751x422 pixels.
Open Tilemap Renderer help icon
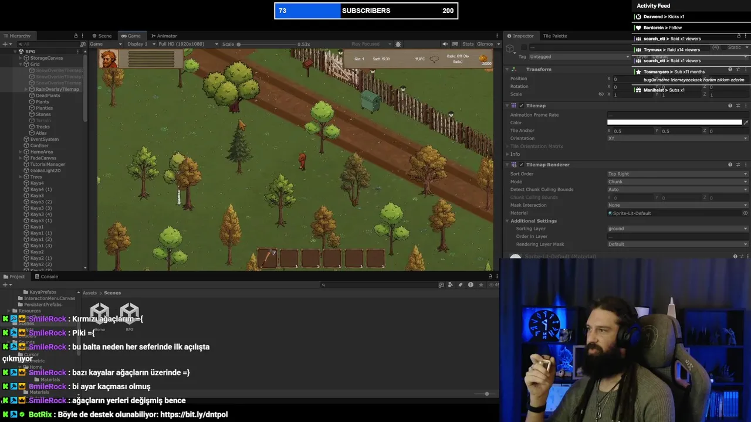730,165
